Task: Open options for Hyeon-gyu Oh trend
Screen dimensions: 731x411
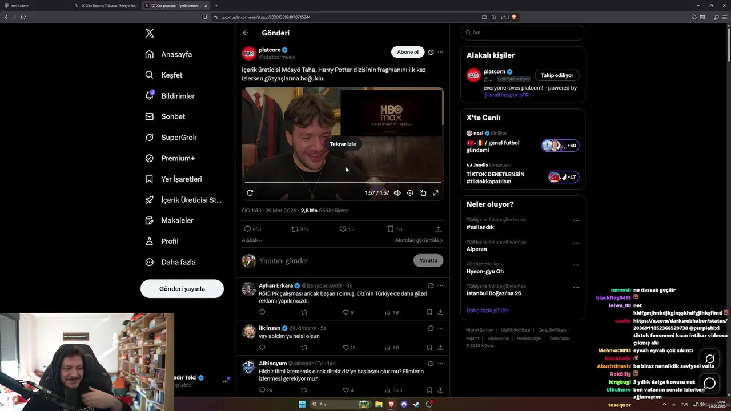Action: tap(576, 265)
